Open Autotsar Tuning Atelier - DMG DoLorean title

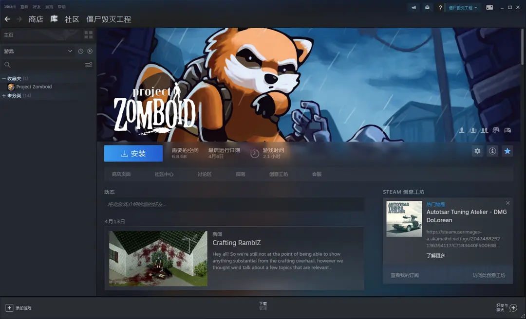(467, 216)
